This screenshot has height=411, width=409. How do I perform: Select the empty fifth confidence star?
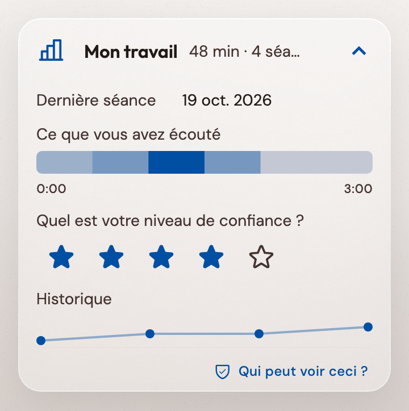pos(261,257)
